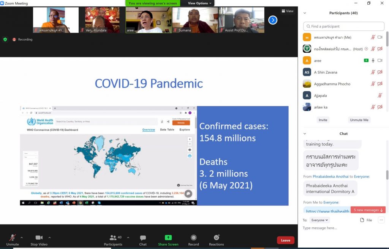Jump to the 5 new messages notification
389x249 pixels.
coord(368,210)
